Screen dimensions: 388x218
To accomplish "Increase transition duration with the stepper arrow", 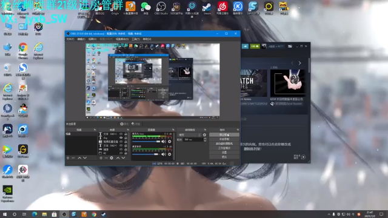I will 205,139.
